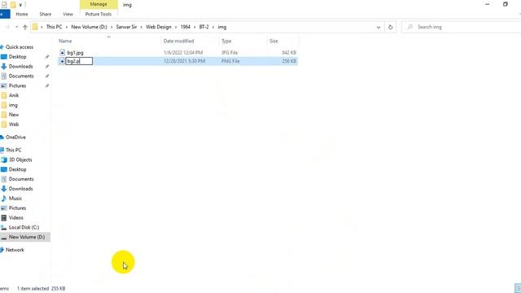
Task: Open the View ribbon tab
Action: coord(68,15)
